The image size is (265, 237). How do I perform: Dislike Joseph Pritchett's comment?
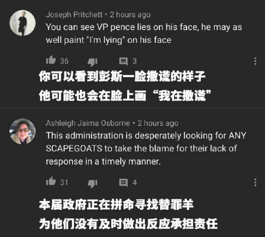click(92, 62)
